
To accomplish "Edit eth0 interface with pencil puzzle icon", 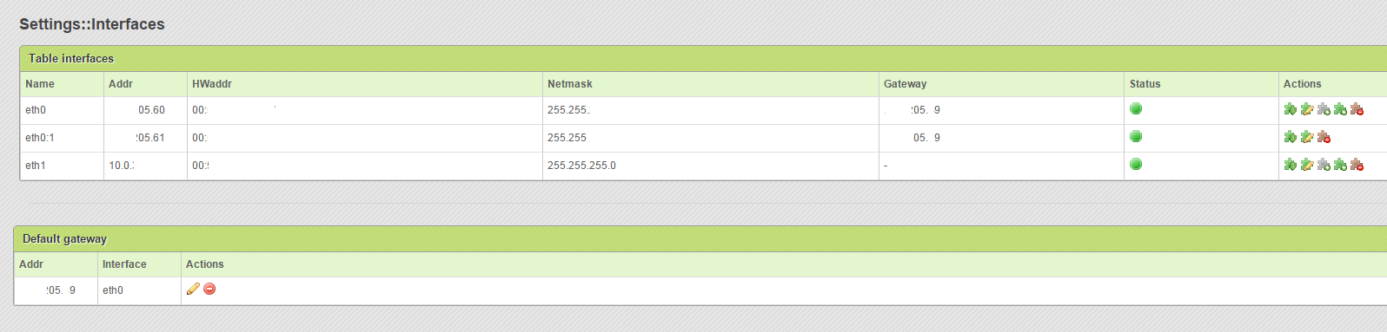I will (1306, 109).
